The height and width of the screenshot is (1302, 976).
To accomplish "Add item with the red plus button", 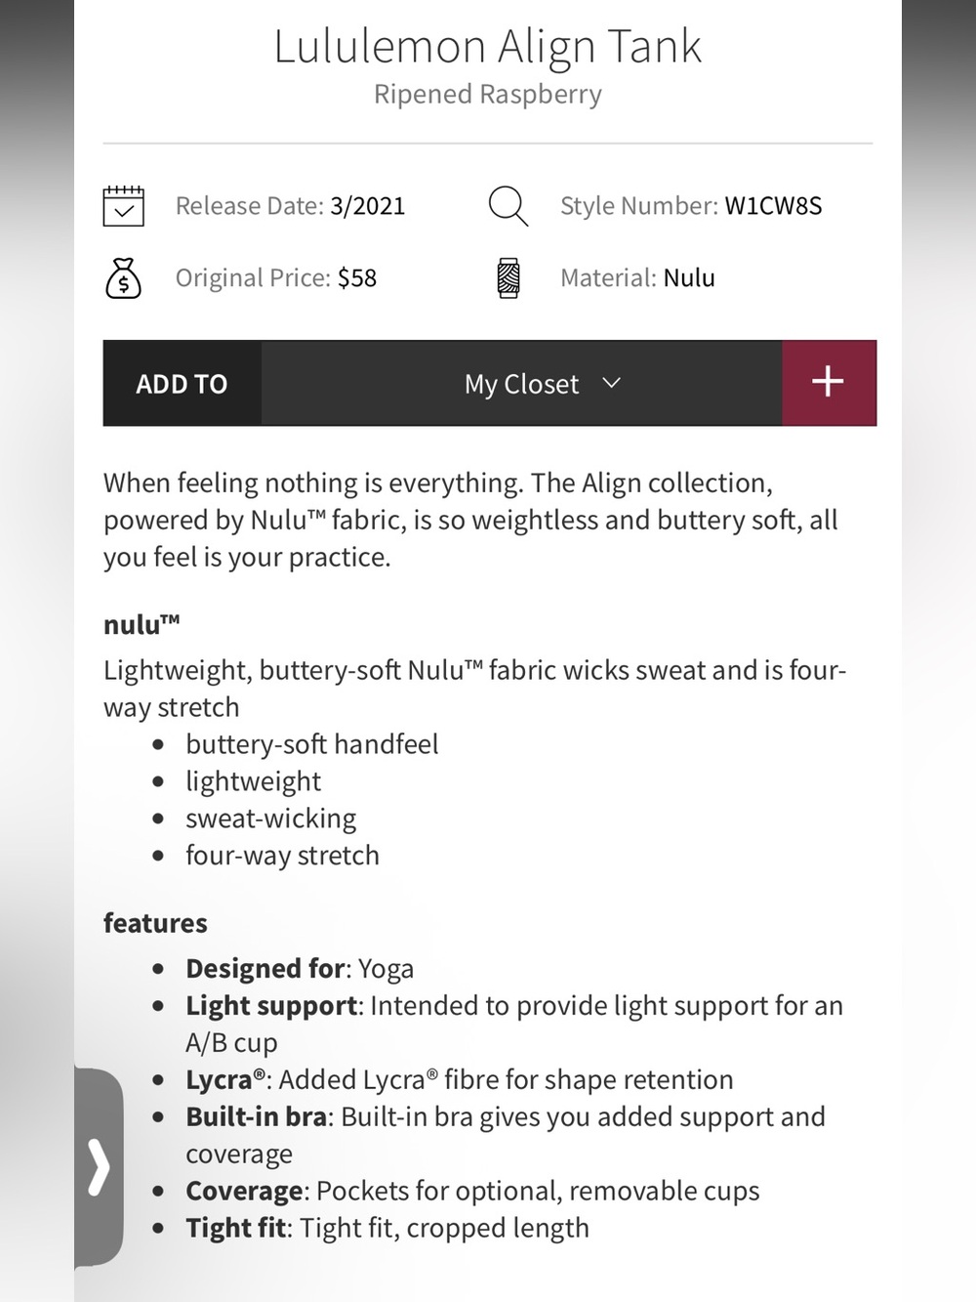I will 829,382.
